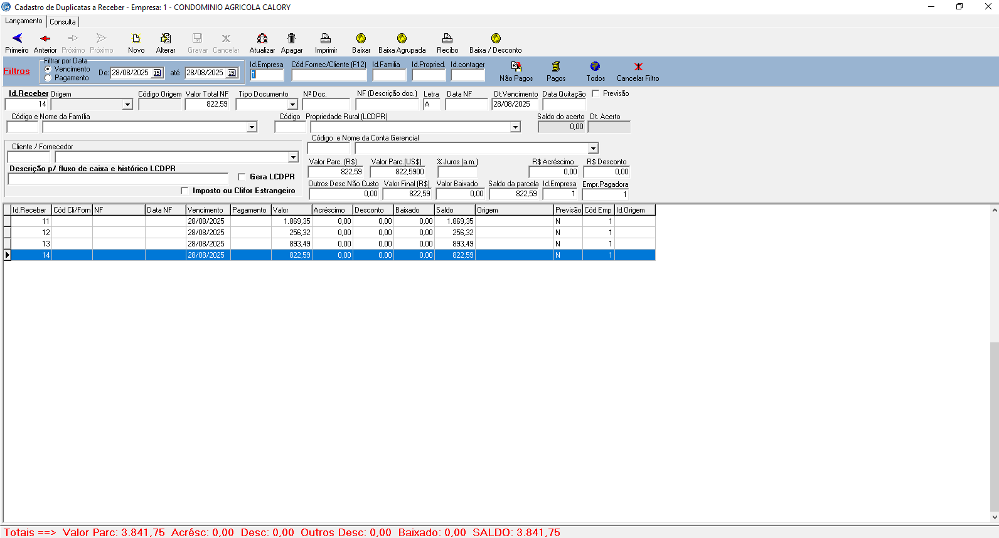
Task: Check the Previsão checkbox
Action: [x=596, y=93]
